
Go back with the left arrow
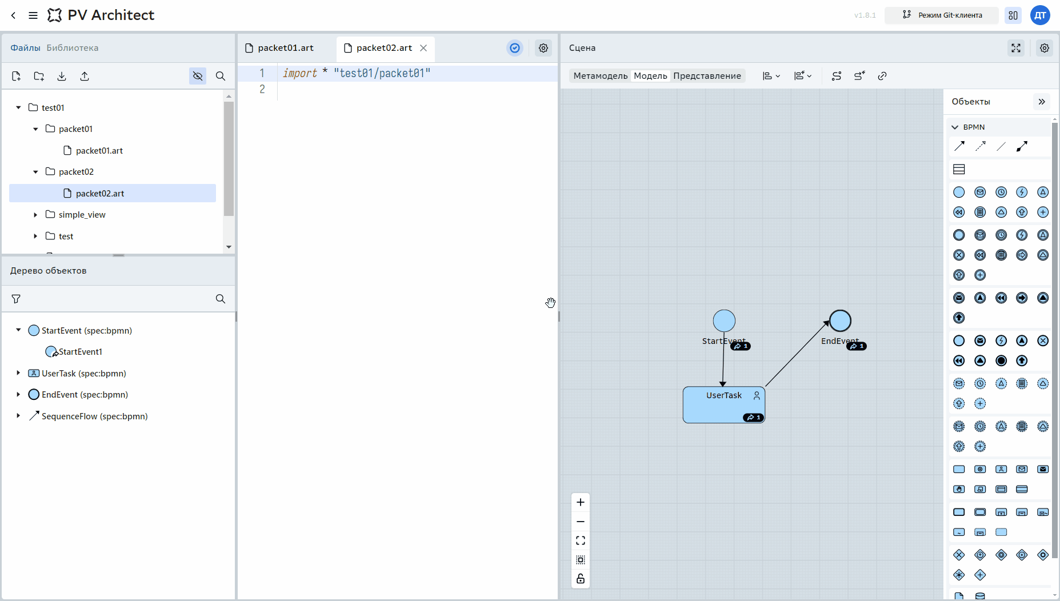click(x=14, y=15)
